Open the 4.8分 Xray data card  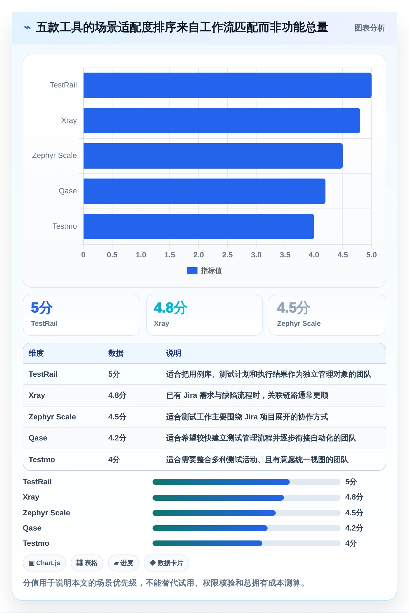click(x=204, y=315)
